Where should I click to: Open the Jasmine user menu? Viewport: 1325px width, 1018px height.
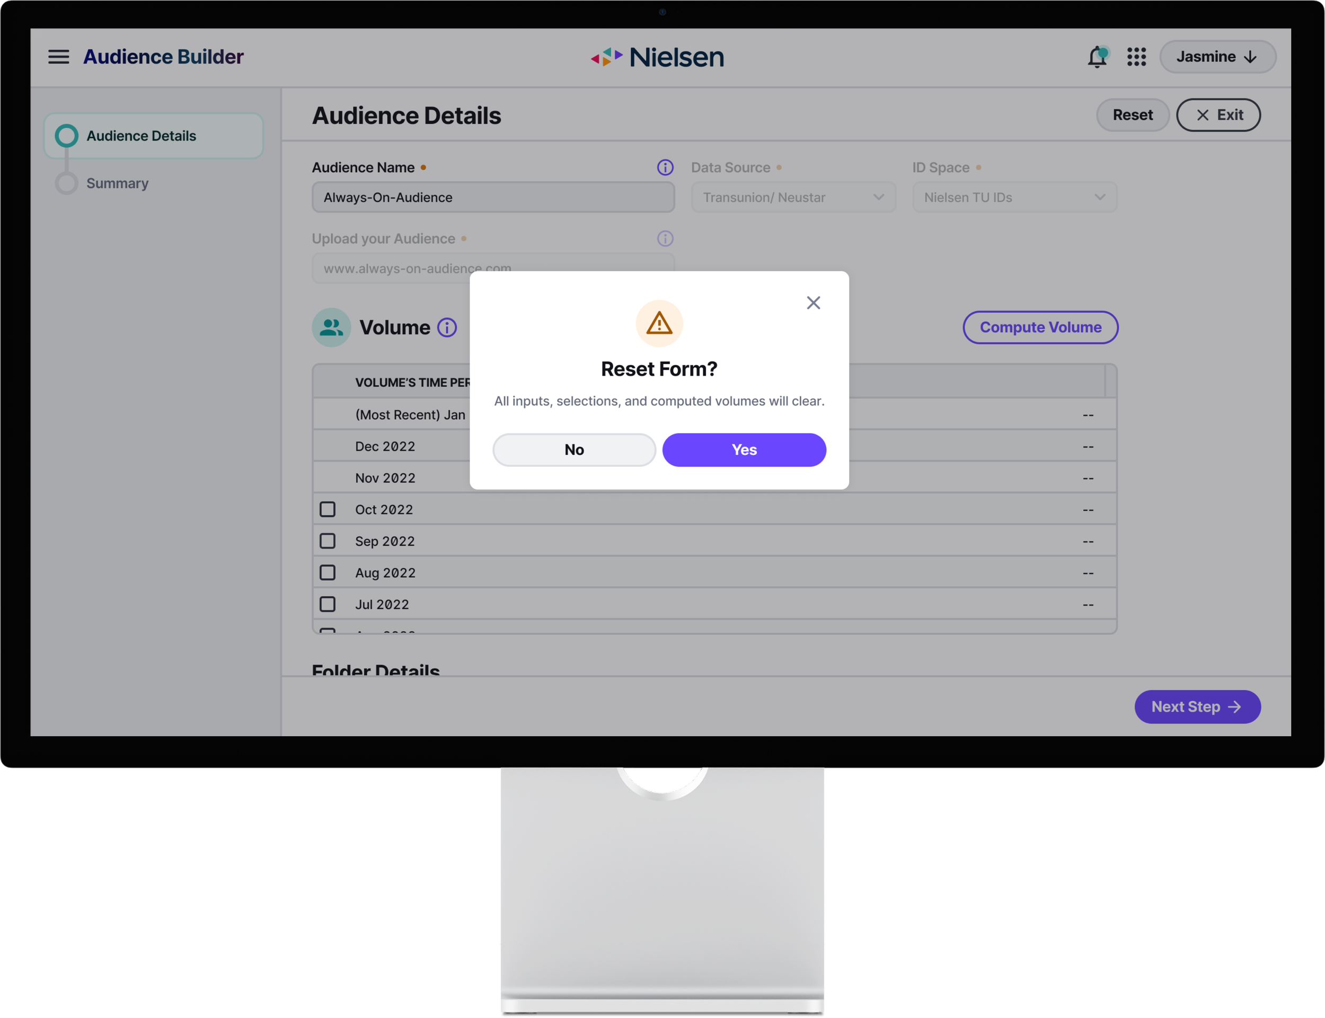click(x=1216, y=57)
